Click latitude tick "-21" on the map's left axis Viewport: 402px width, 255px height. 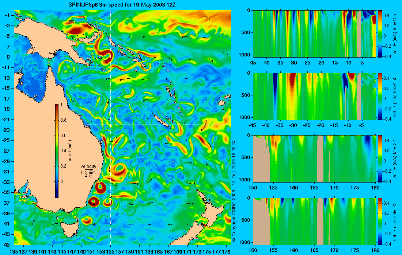coord(6,119)
